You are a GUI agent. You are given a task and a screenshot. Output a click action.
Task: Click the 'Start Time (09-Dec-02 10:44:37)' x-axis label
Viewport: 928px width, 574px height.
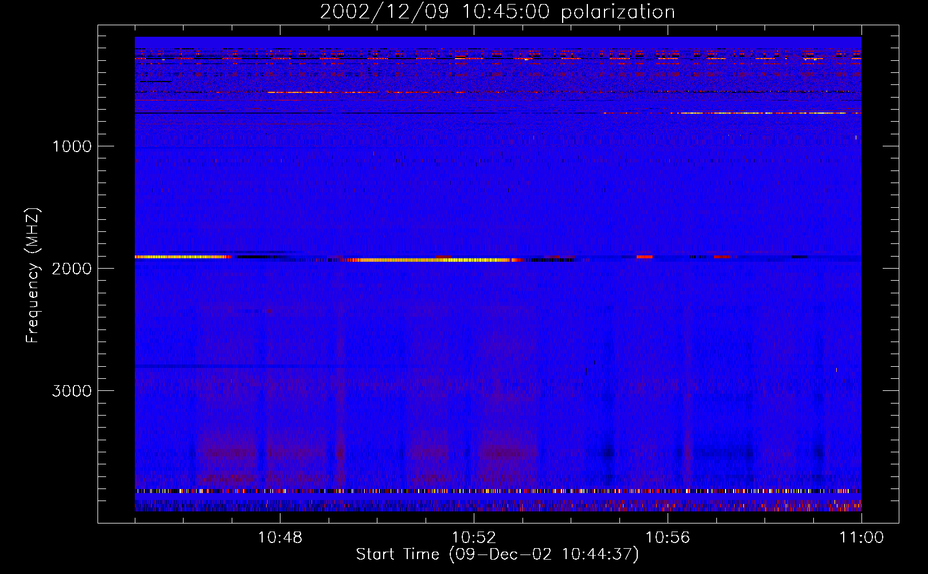pyautogui.click(x=497, y=554)
